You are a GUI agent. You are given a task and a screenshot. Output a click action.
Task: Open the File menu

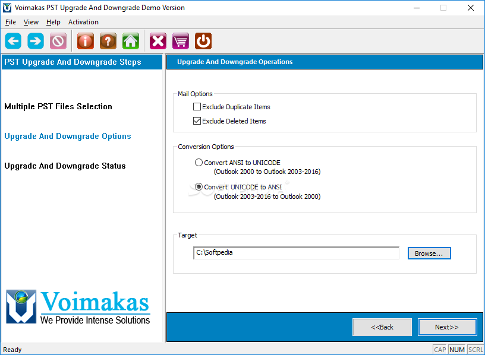(11, 22)
